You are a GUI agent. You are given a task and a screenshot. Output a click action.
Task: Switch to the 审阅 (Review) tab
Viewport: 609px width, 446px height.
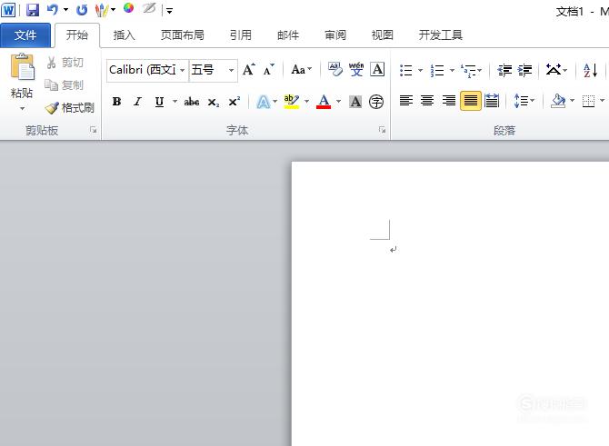tap(335, 35)
